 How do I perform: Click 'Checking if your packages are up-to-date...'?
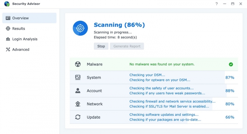pos(165,120)
